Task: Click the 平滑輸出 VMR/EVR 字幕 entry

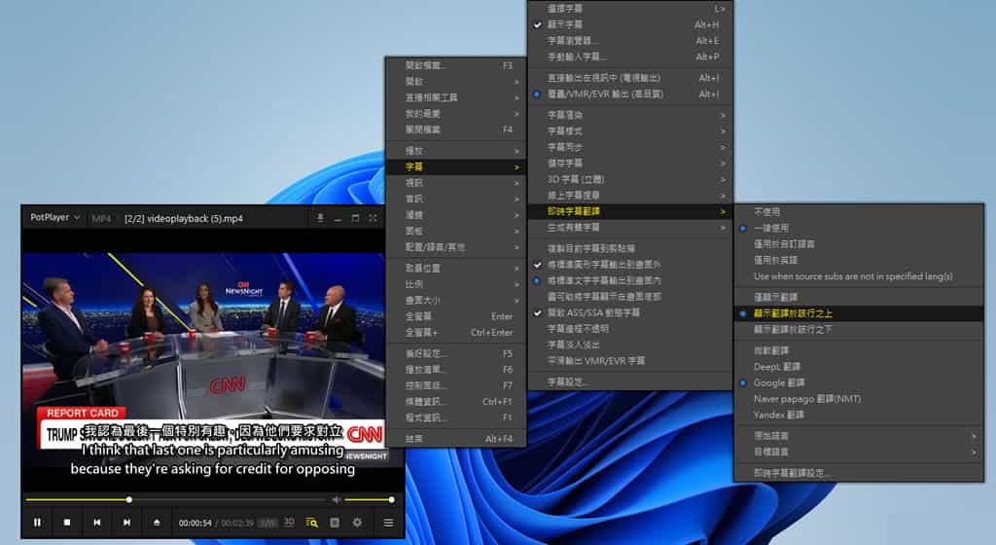Action: click(x=630, y=361)
